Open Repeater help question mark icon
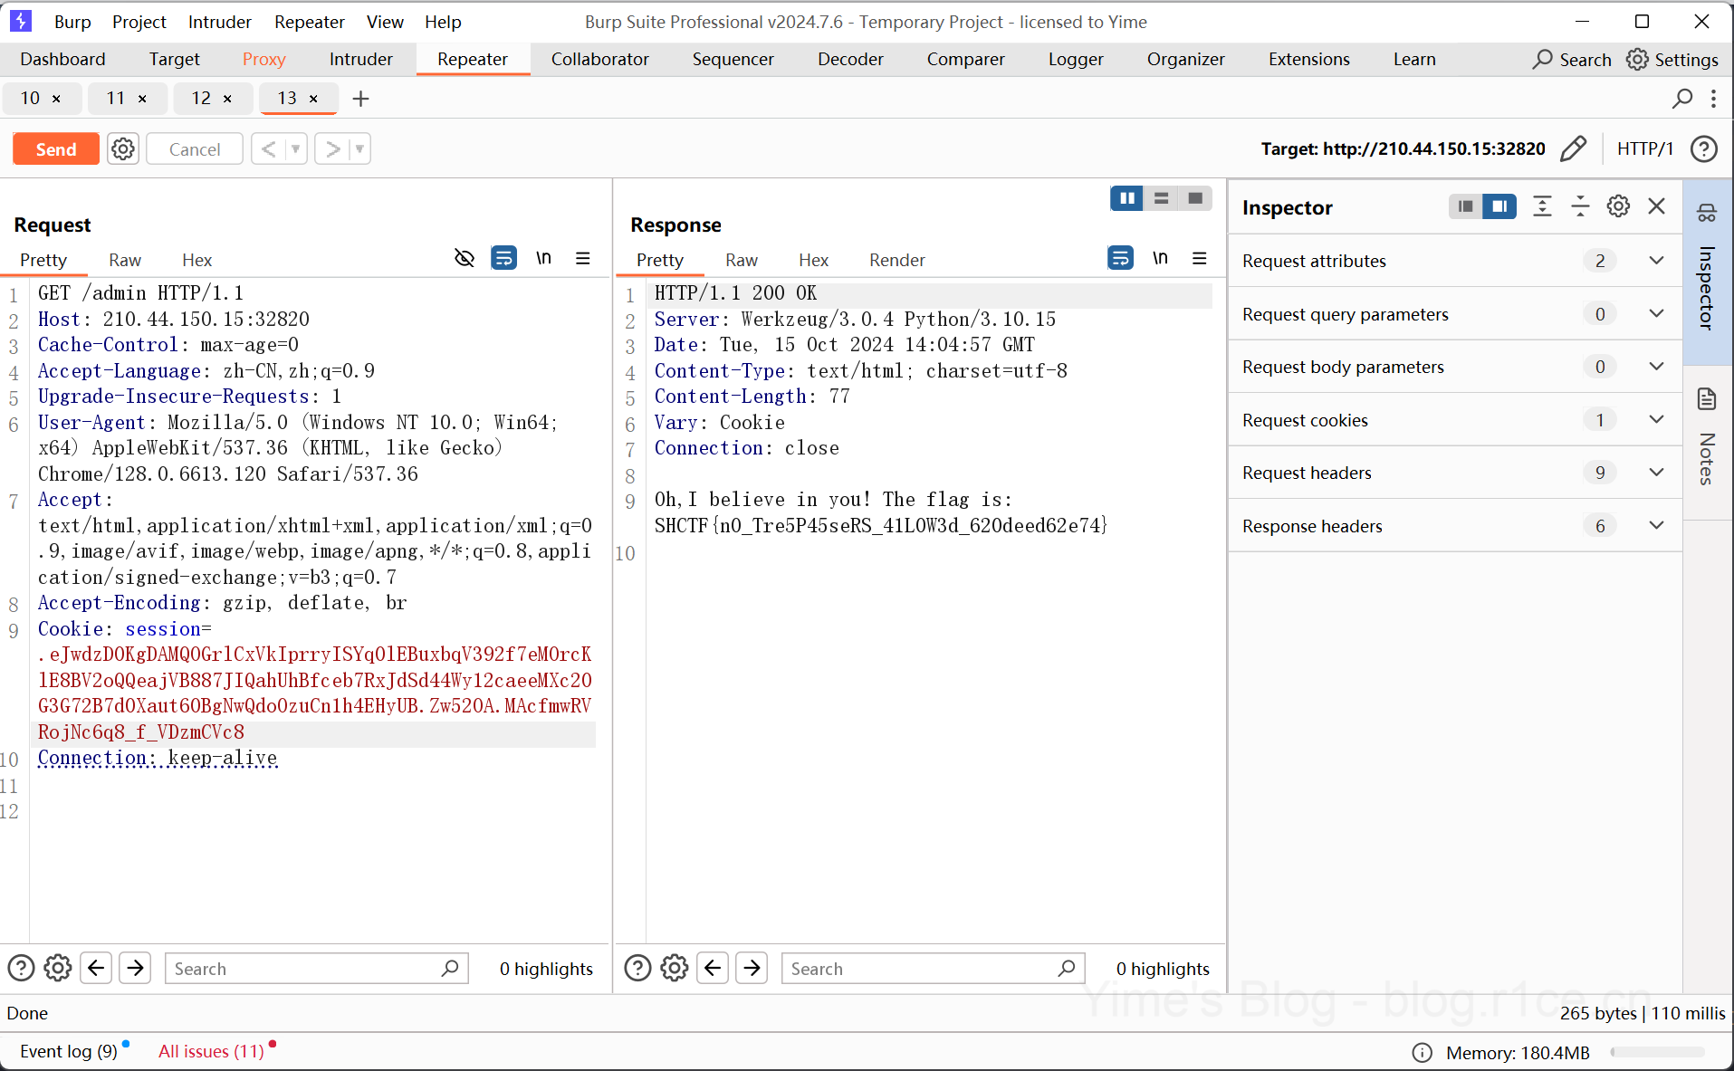The height and width of the screenshot is (1071, 1734). point(1703,148)
